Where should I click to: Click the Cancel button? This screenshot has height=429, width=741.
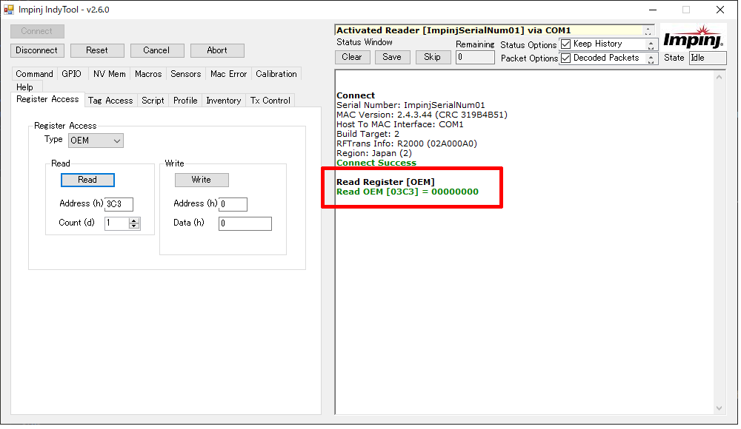(157, 50)
